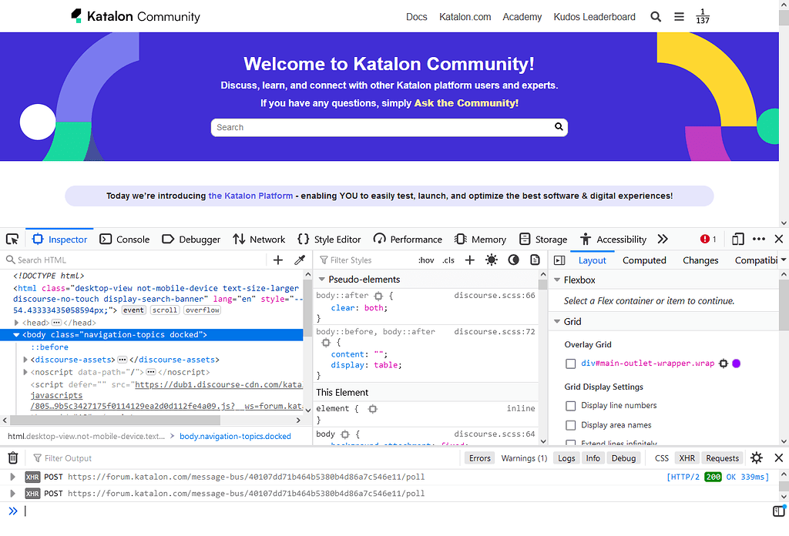
Task: Click the trash icon to clear console
Action: coord(13,458)
